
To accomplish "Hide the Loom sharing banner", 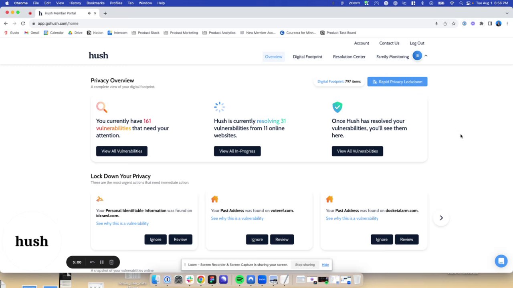I will 325,265.
